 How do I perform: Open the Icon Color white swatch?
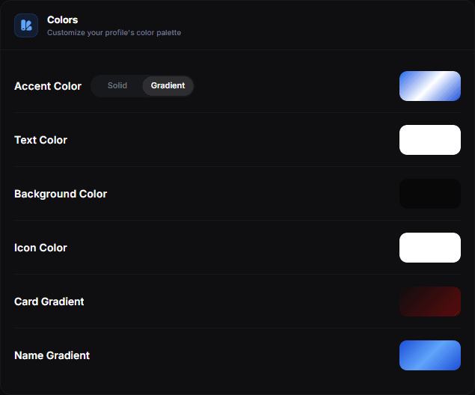pyautogui.click(x=430, y=248)
